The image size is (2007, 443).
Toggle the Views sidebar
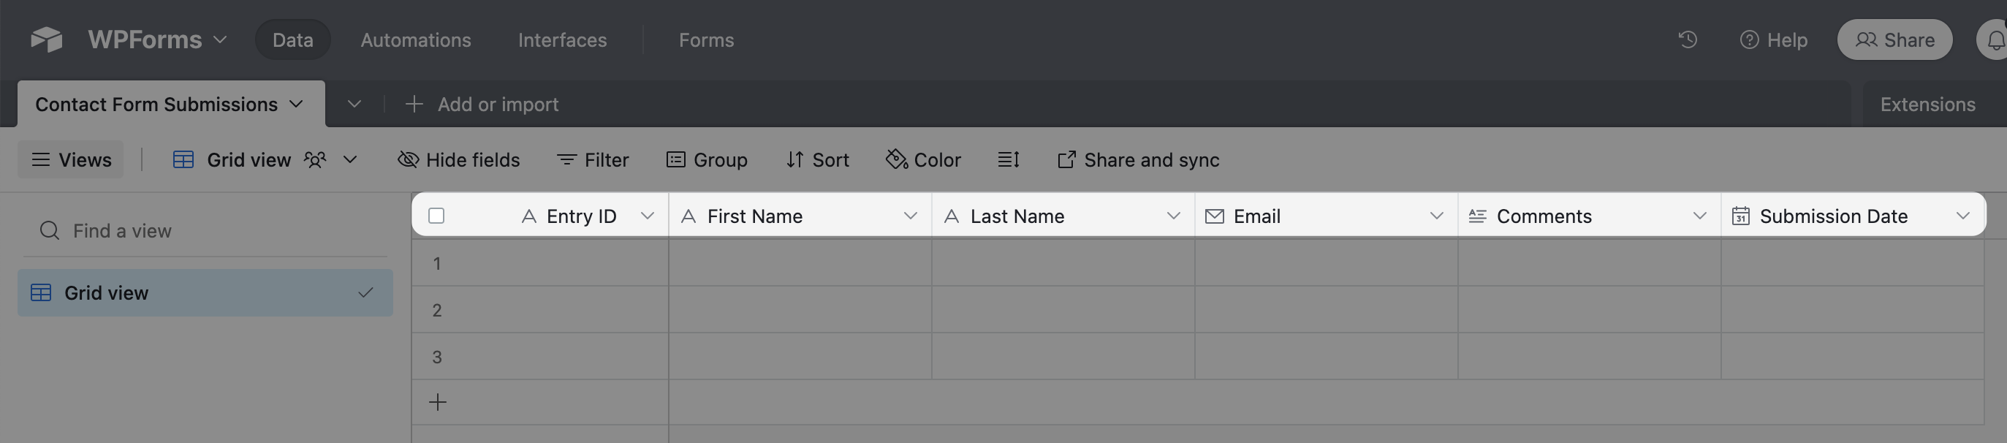[71, 160]
